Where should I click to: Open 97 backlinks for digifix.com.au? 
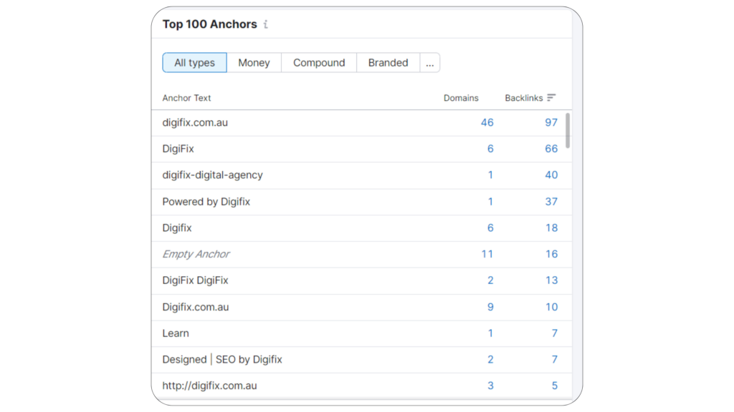pyautogui.click(x=551, y=122)
